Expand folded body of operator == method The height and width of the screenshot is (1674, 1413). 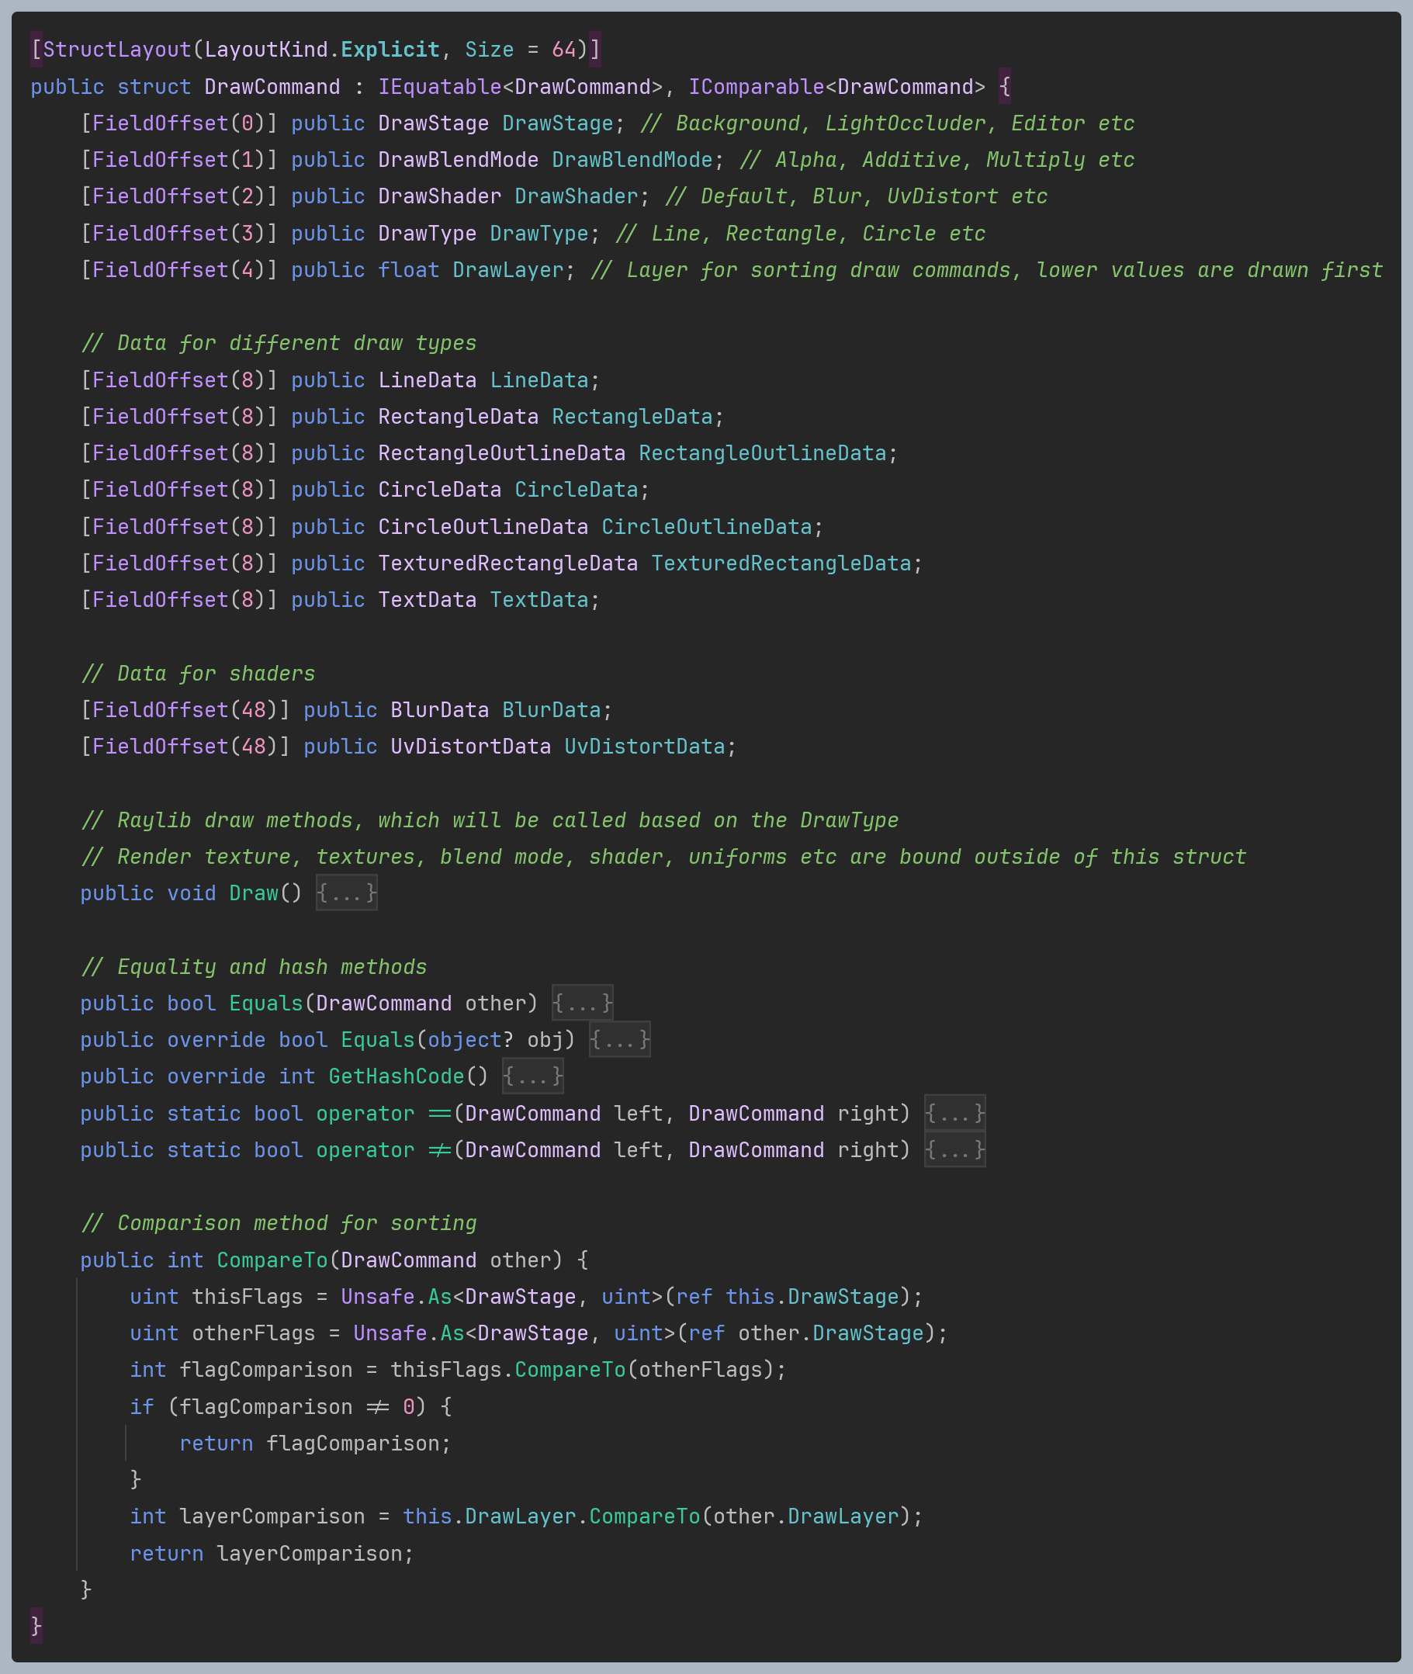click(x=955, y=1114)
